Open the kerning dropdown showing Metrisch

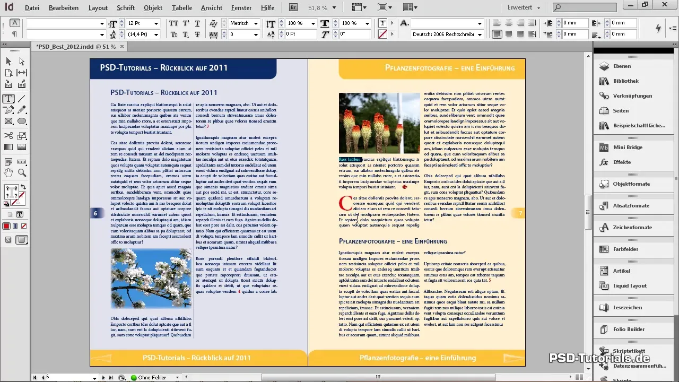tap(255, 24)
